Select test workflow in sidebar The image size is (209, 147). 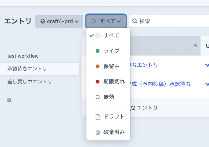coord(23,56)
